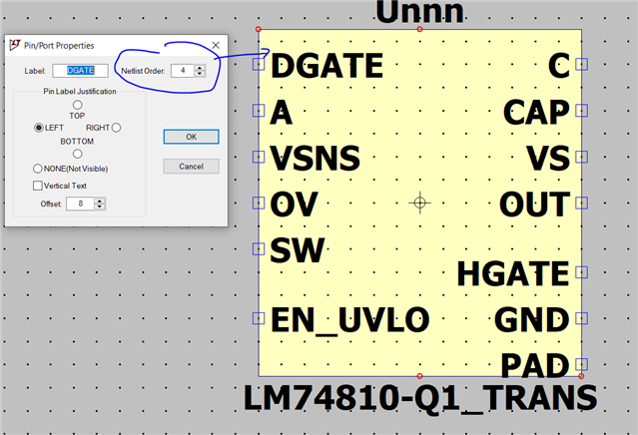Screen dimensions: 638x435
Task: Select the DGATE pin square
Action: (259, 64)
